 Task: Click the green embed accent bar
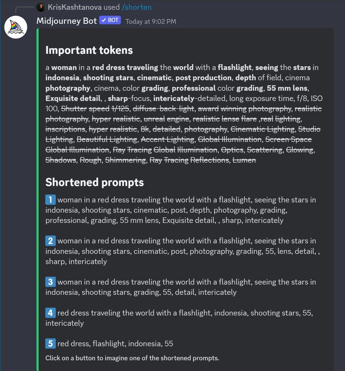tap(38, 200)
